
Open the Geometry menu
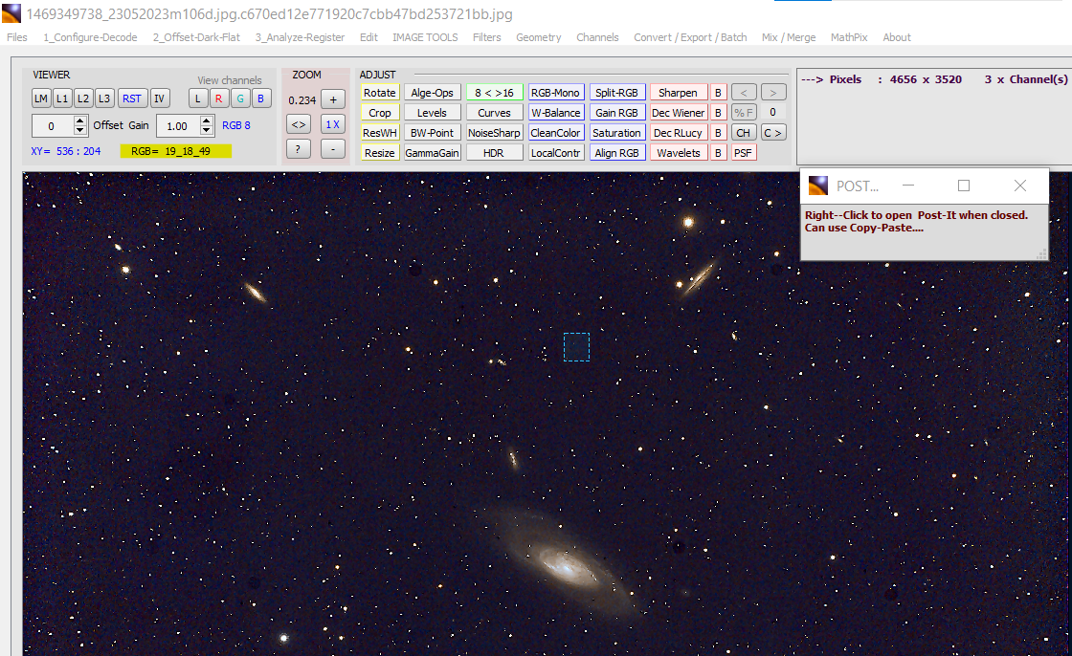(539, 37)
